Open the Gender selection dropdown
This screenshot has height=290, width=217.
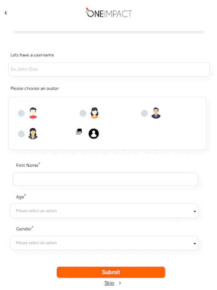click(x=104, y=243)
